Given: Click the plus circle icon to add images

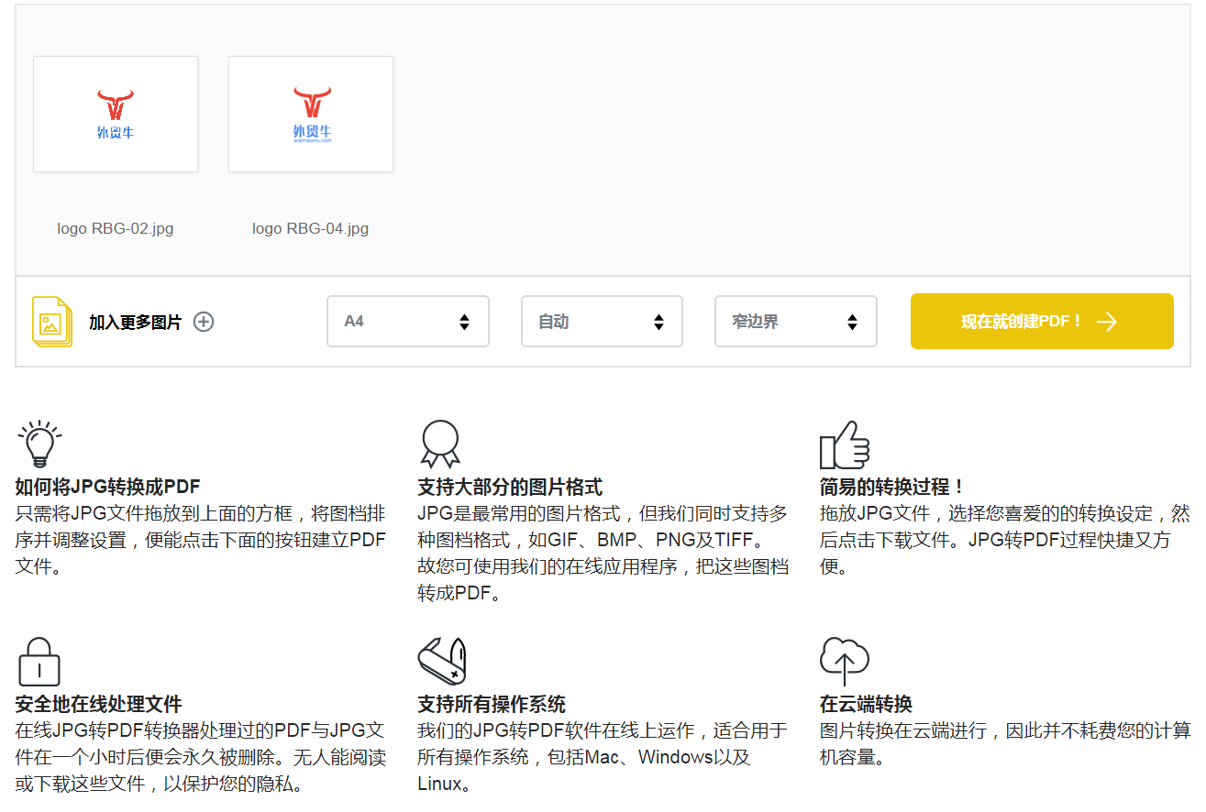Looking at the screenshot, I should coord(204,322).
